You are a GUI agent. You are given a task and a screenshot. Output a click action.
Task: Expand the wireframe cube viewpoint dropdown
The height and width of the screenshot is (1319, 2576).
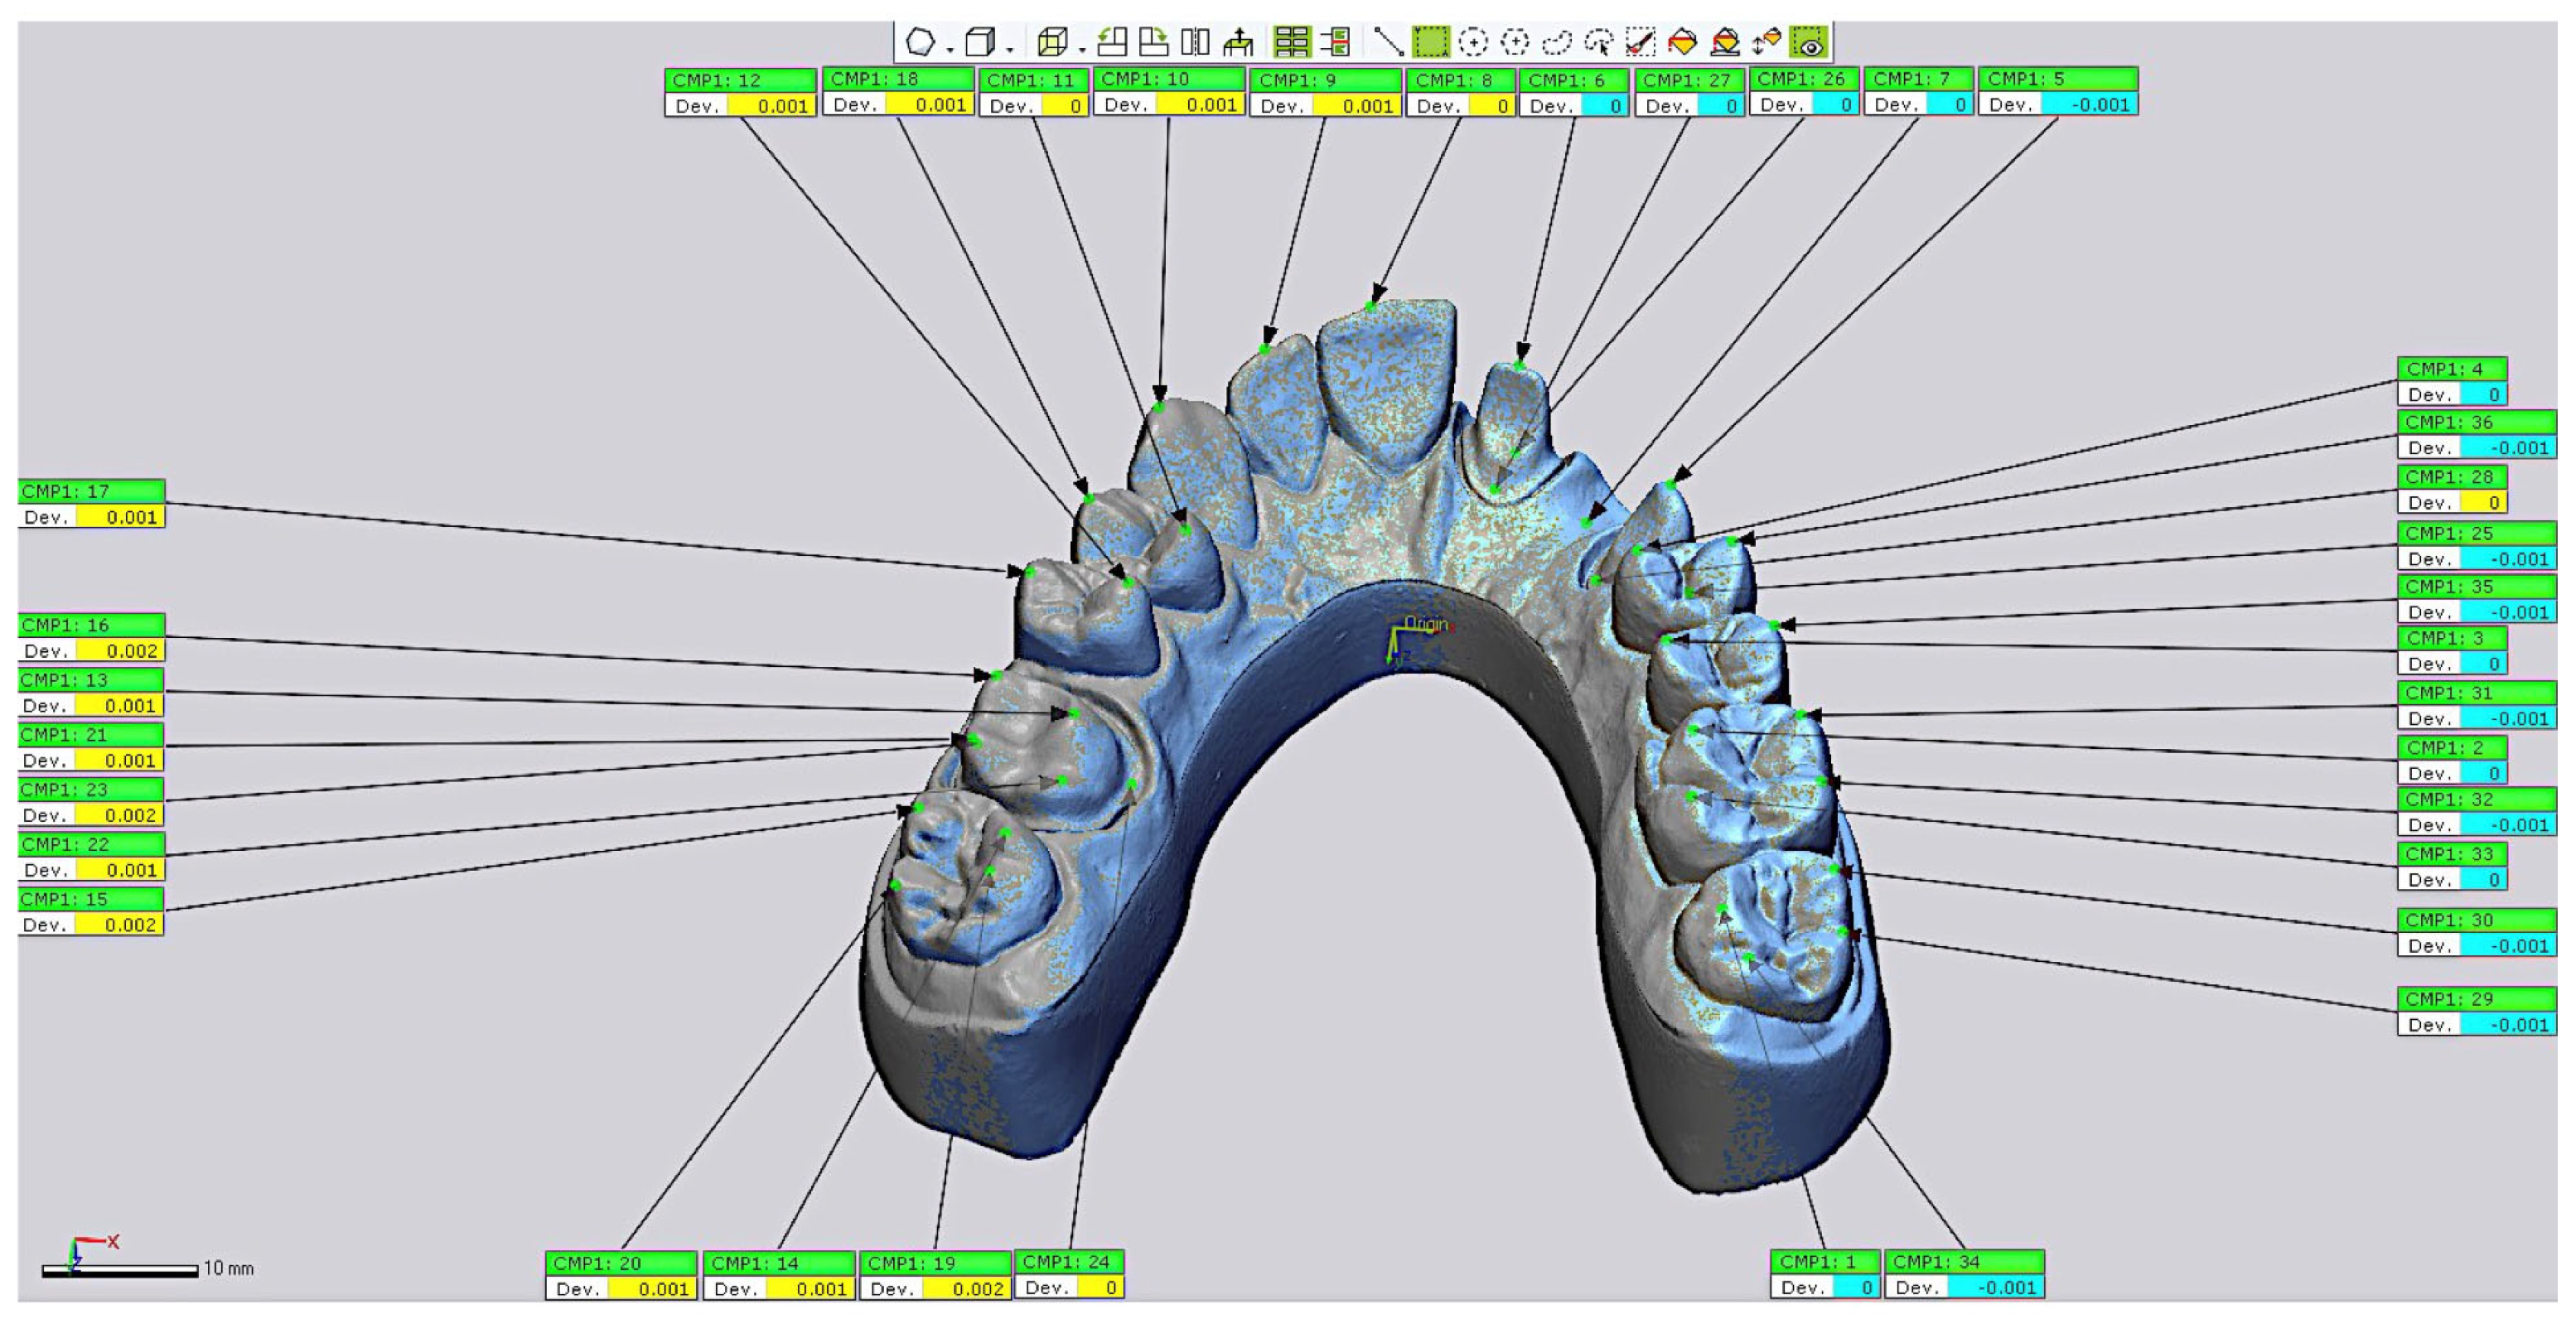(1082, 48)
